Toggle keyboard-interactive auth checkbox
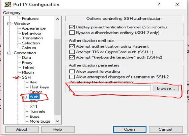The image size is (189, 136). point(72,57)
